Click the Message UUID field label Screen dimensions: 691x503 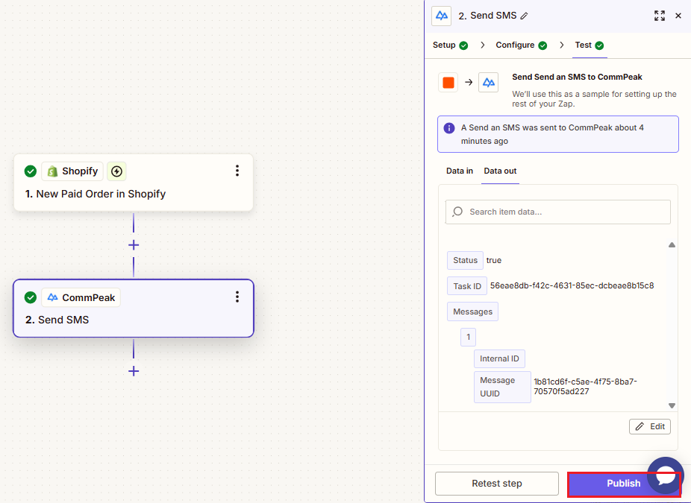(x=502, y=387)
